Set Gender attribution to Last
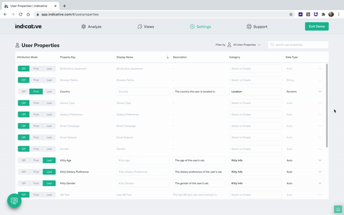This screenshot has width=344, height=215. coord(49,148)
